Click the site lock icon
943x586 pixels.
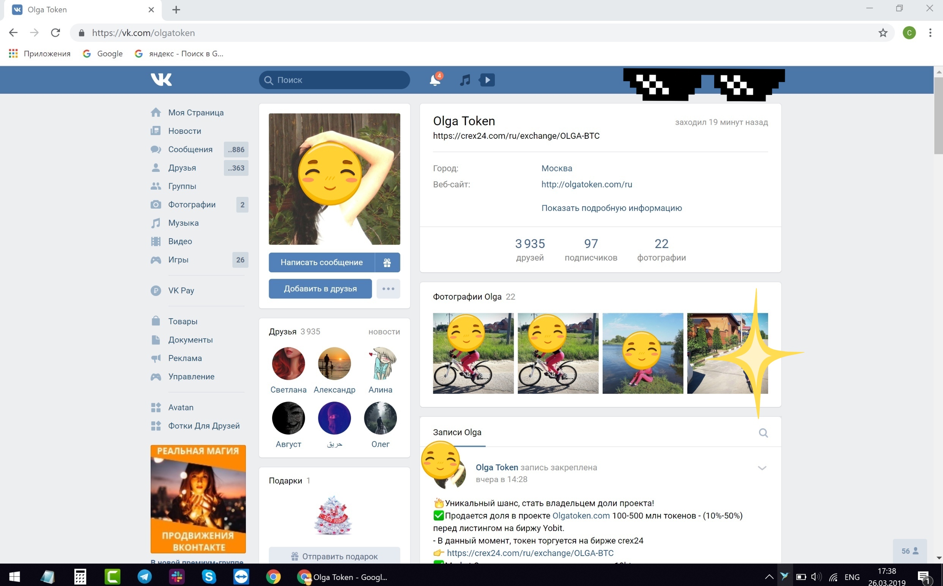[82, 33]
